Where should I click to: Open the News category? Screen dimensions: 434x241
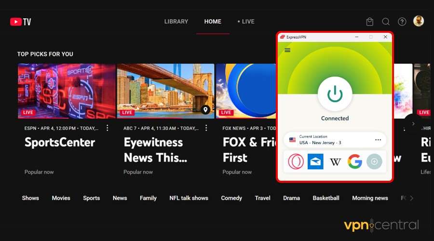pos(120,198)
